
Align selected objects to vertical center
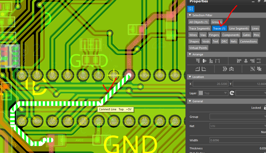[204, 61]
